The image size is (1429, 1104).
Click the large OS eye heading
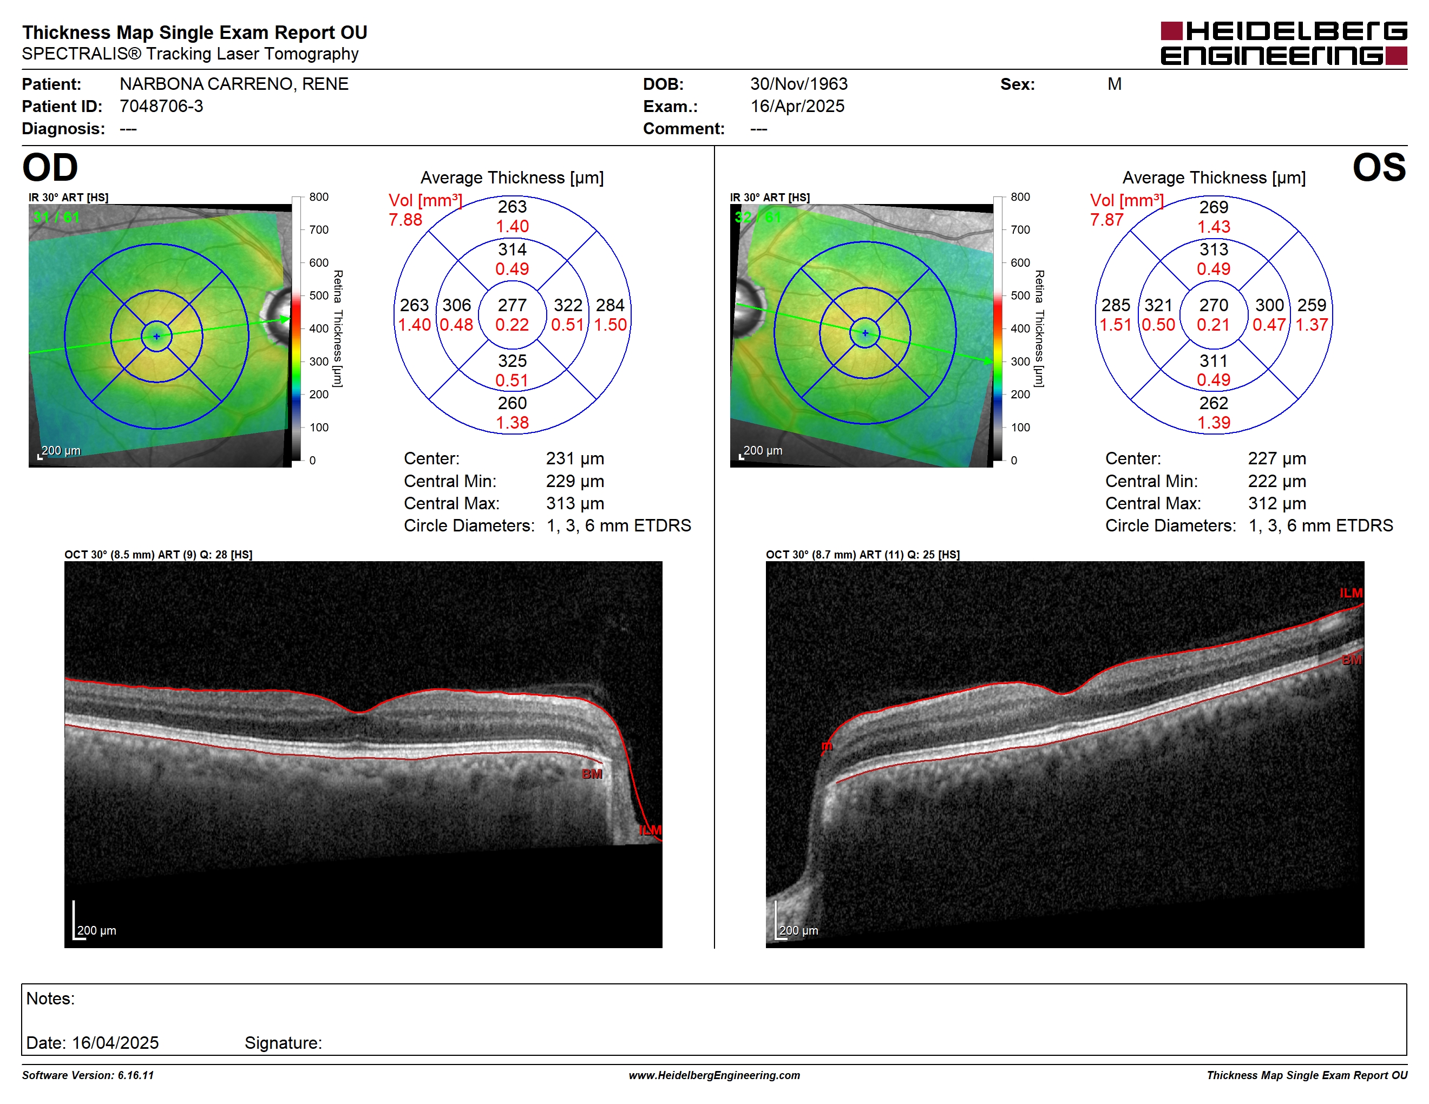pos(1379,167)
